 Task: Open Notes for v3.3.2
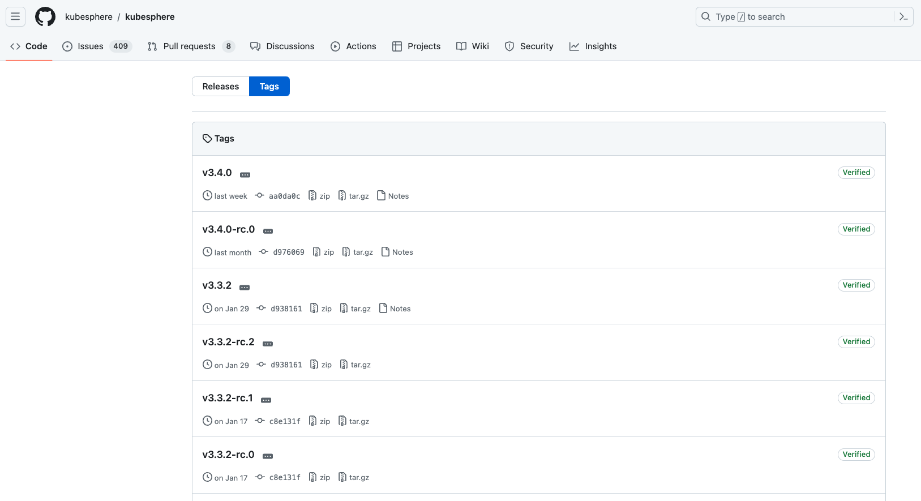(x=395, y=309)
